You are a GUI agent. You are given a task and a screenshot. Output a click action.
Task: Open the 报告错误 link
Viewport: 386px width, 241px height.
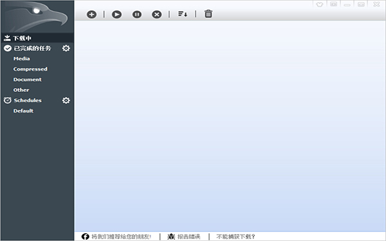(188, 237)
